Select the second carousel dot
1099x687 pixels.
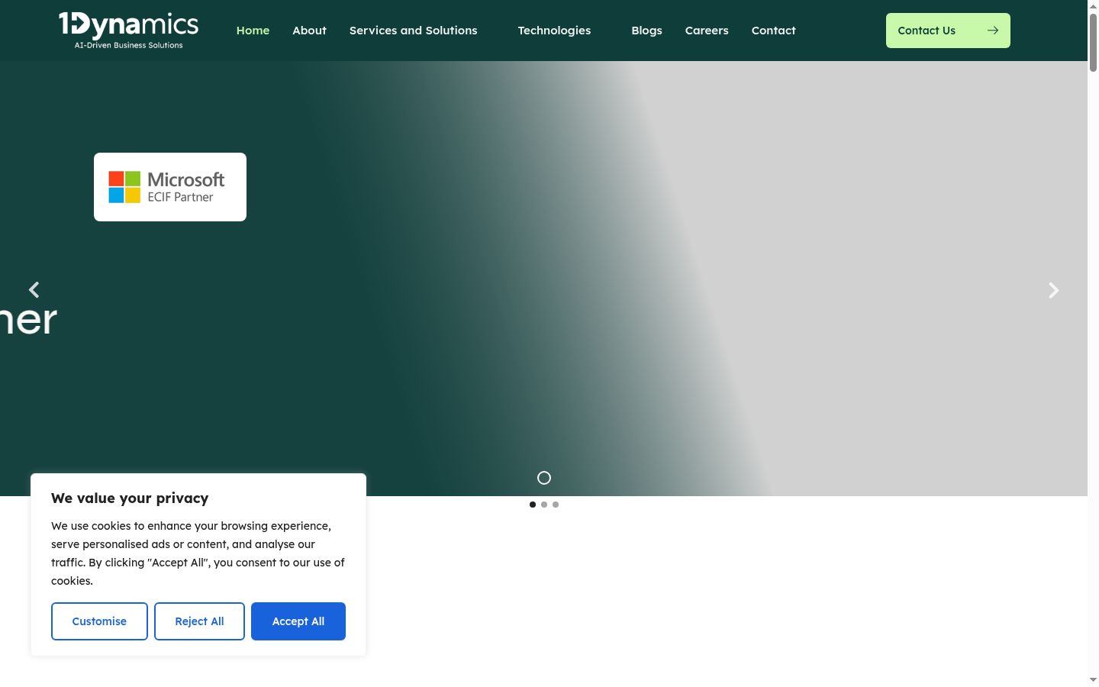coord(544,505)
